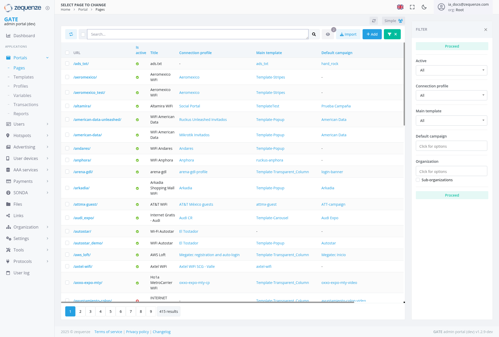
Task: Close the Filter panel with X
Action: (486, 30)
